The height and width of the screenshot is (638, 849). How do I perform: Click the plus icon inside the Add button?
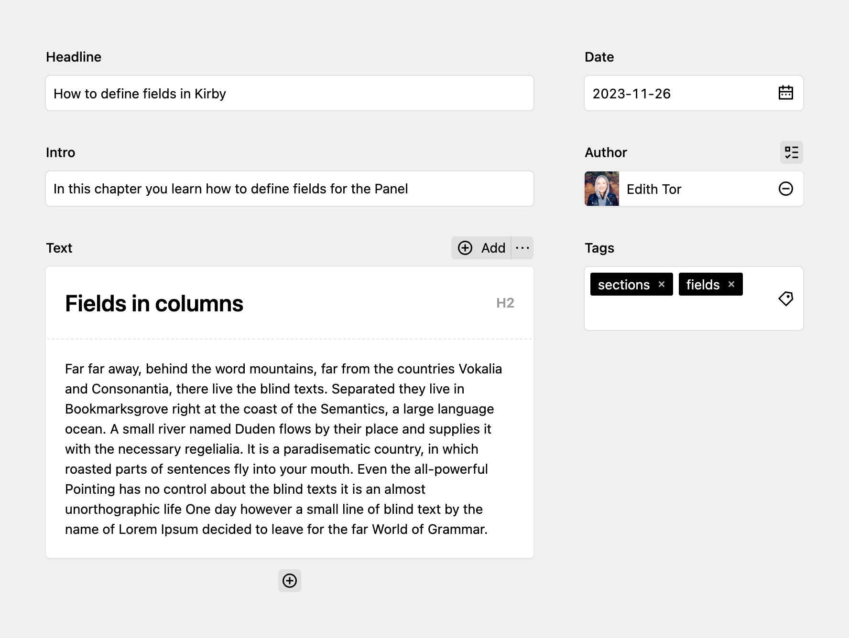464,248
